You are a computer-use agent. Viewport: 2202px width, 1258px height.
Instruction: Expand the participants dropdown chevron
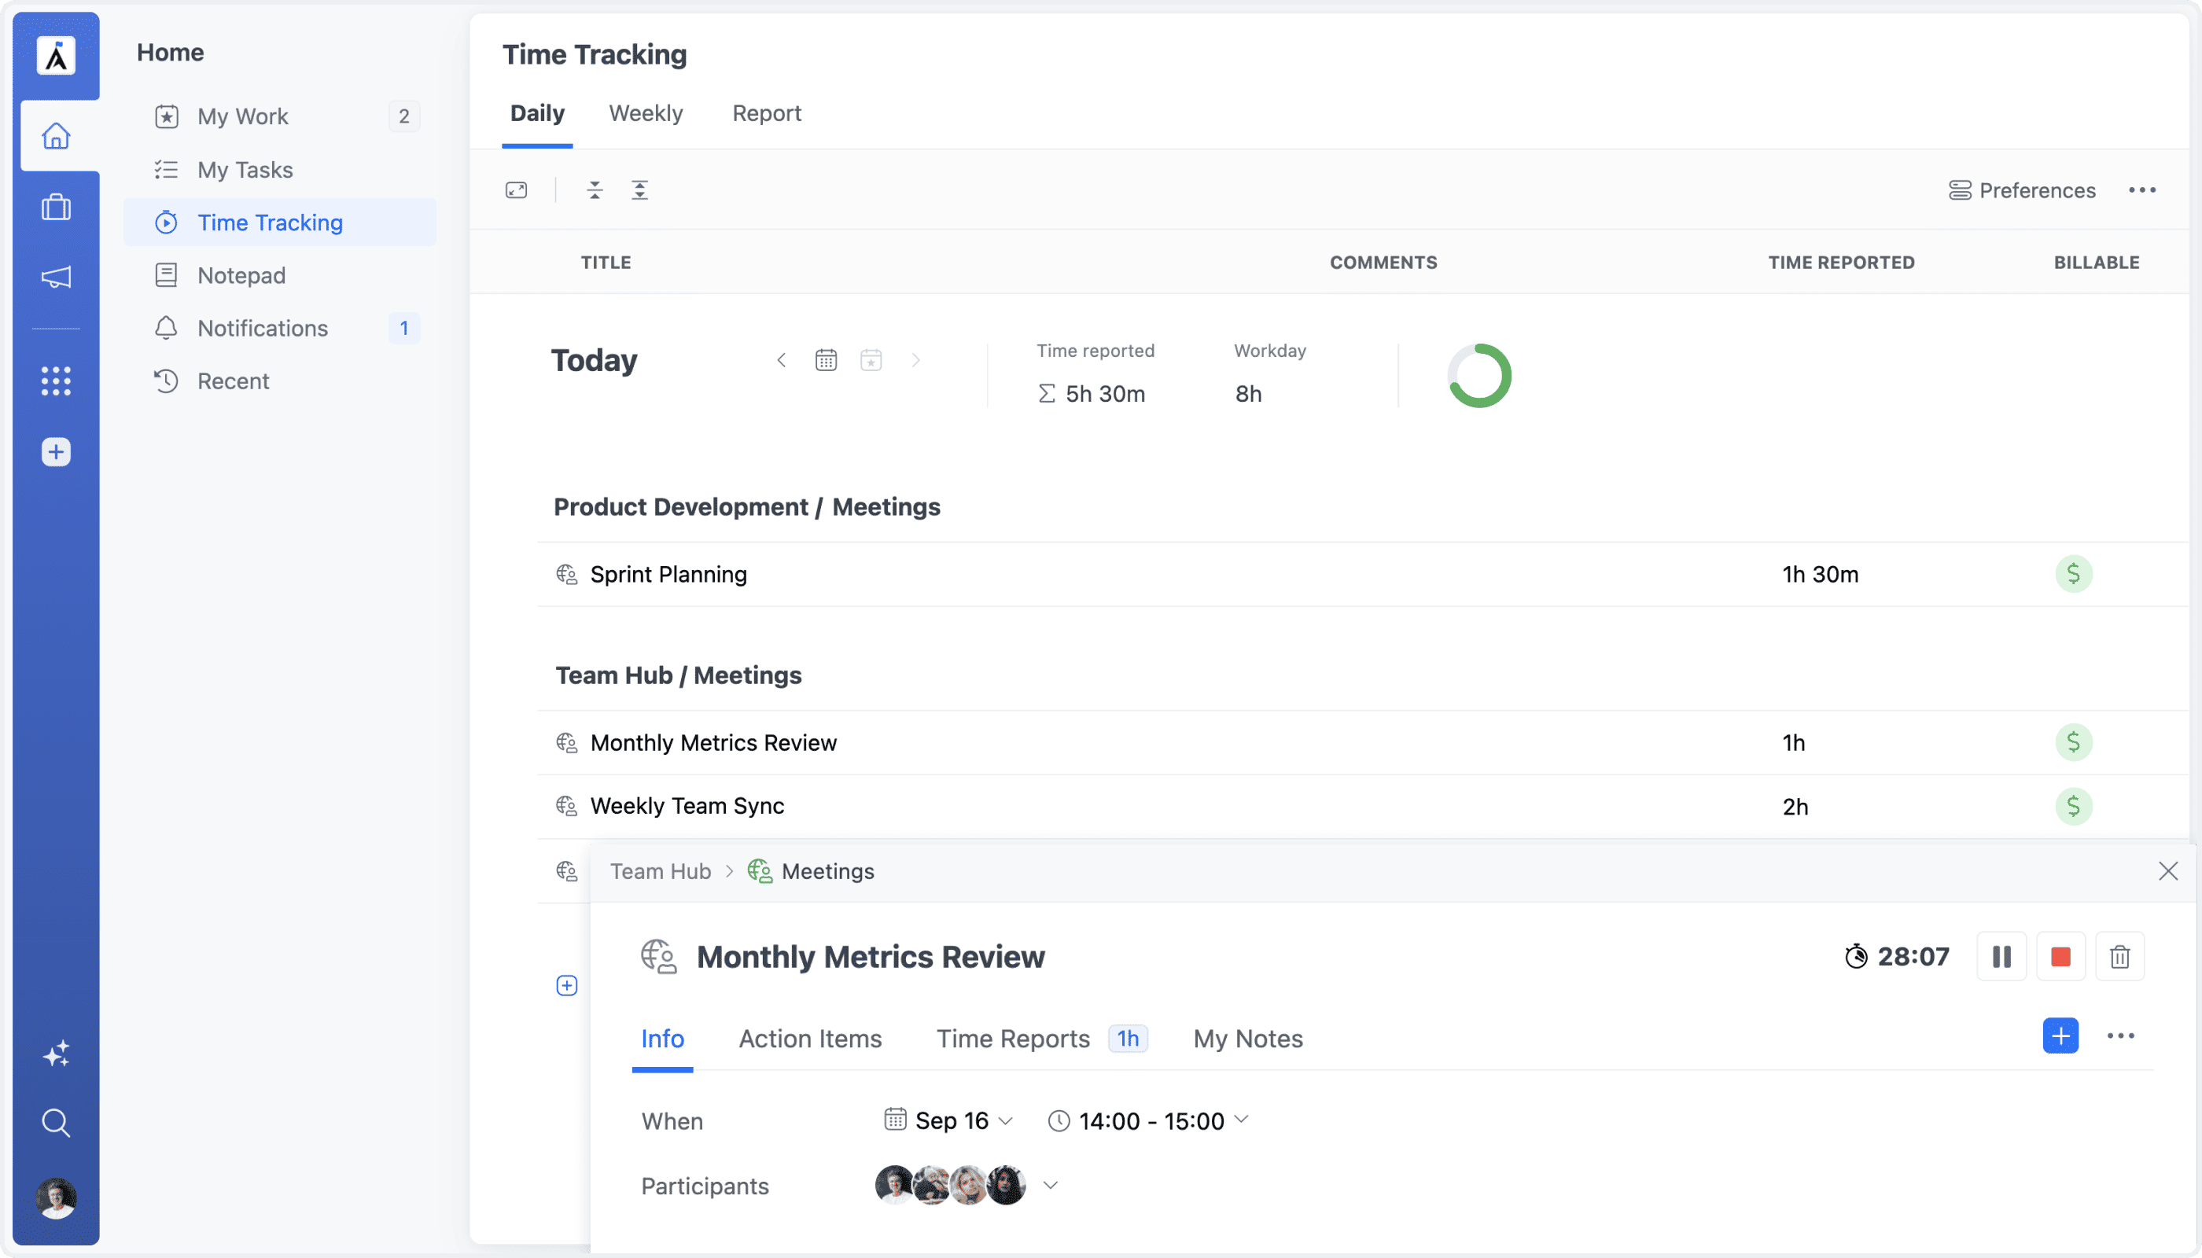(x=1051, y=1186)
